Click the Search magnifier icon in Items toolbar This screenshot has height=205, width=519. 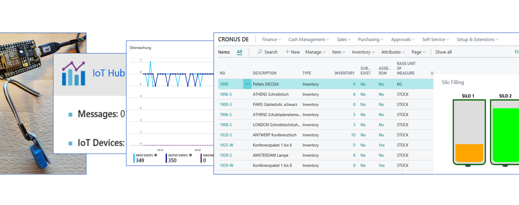click(260, 52)
